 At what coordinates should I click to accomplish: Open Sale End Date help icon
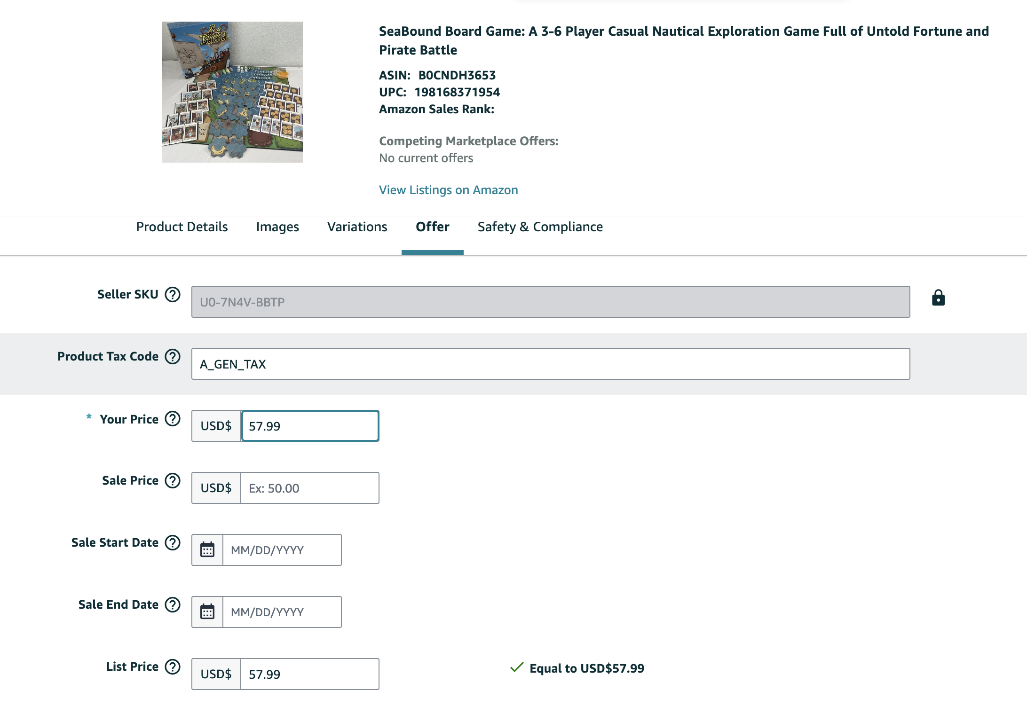coord(173,604)
